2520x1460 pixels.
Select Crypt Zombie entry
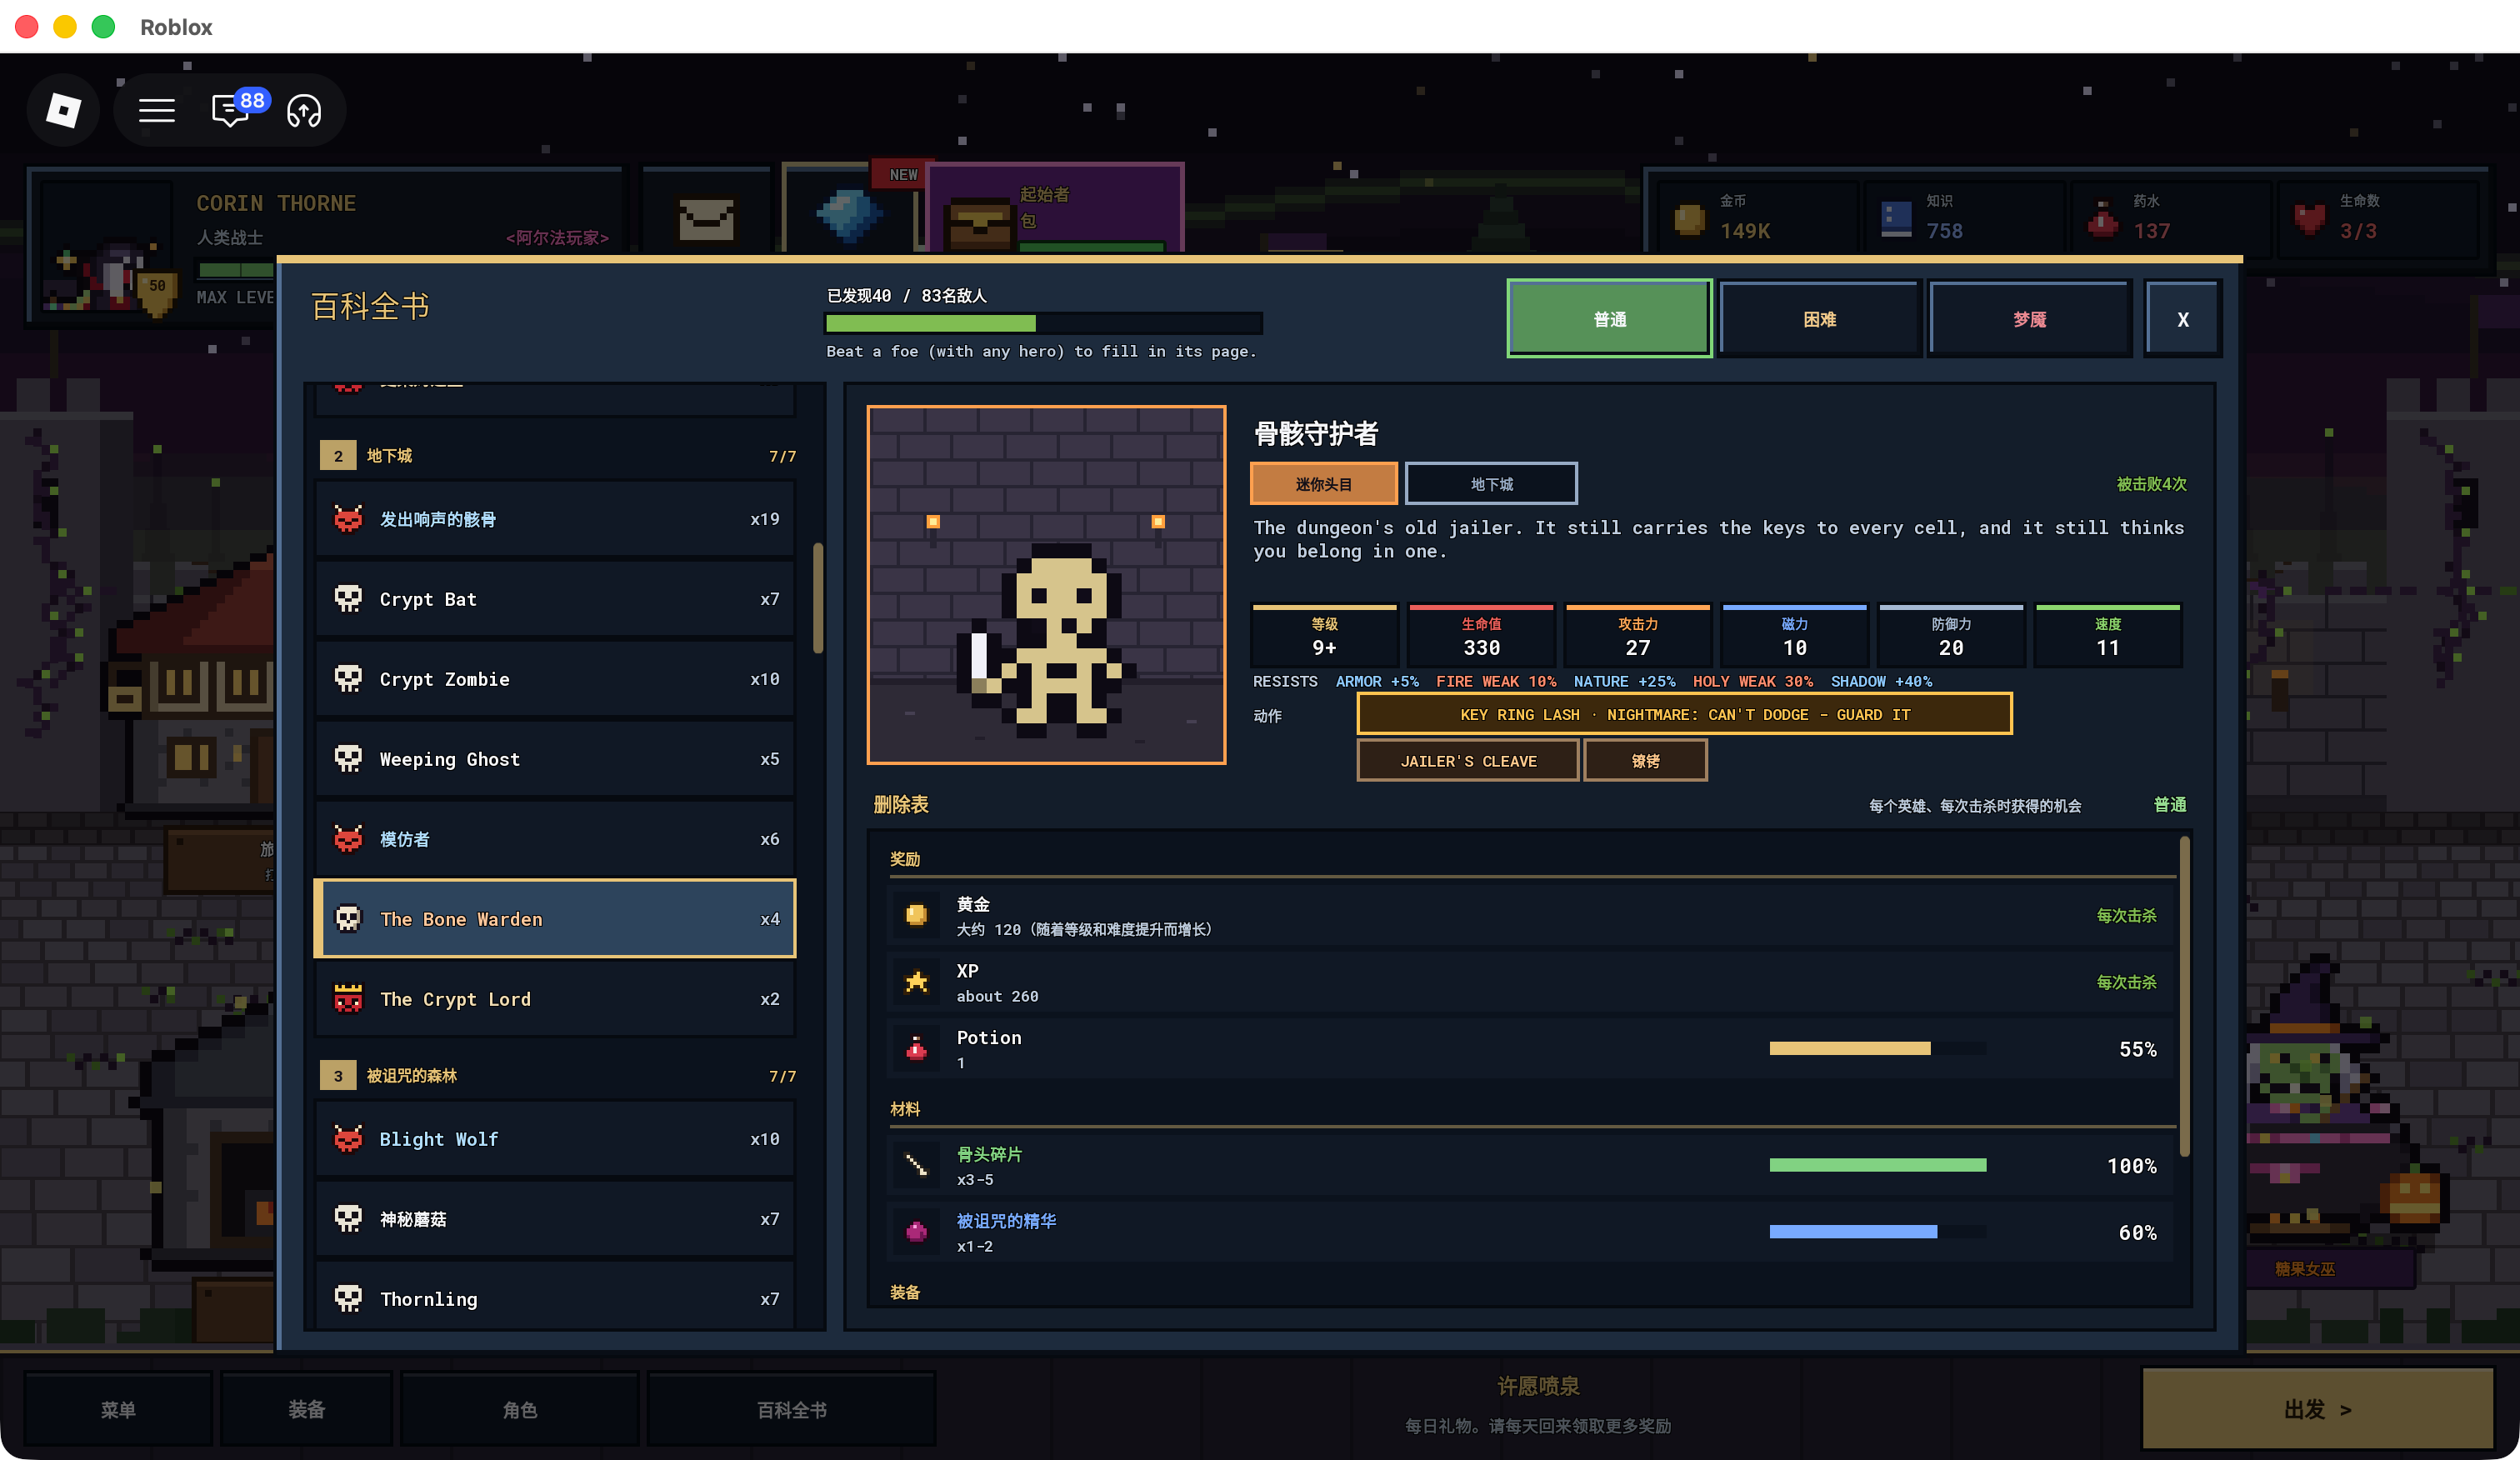coord(555,679)
